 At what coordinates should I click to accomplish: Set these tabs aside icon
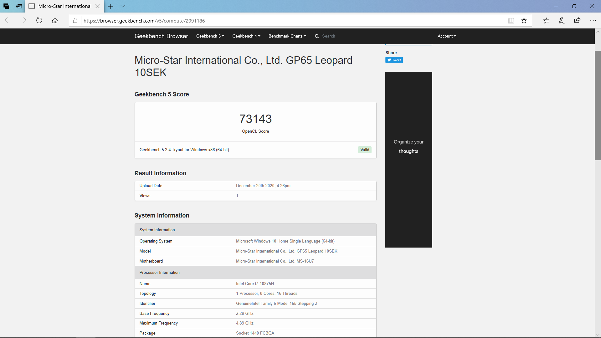point(19,6)
